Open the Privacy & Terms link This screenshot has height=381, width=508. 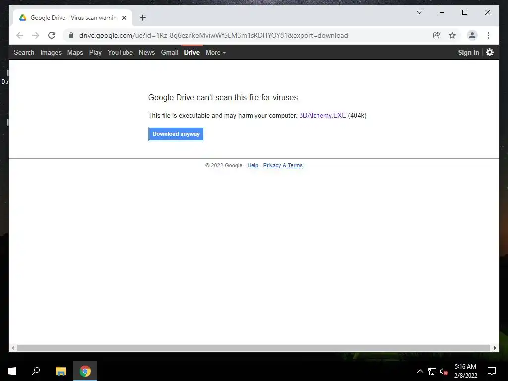point(283,165)
